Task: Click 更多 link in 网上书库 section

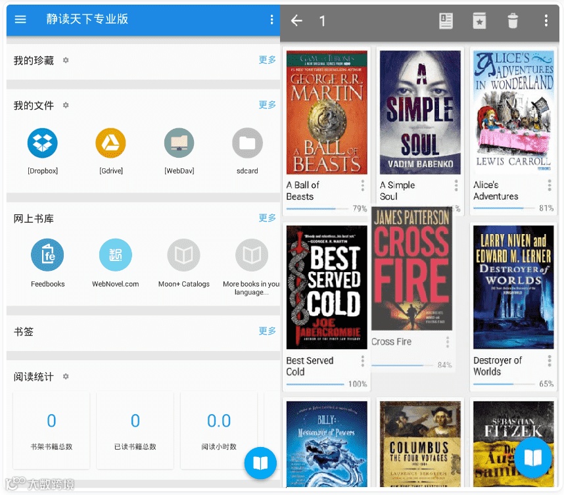Action: click(x=268, y=218)
